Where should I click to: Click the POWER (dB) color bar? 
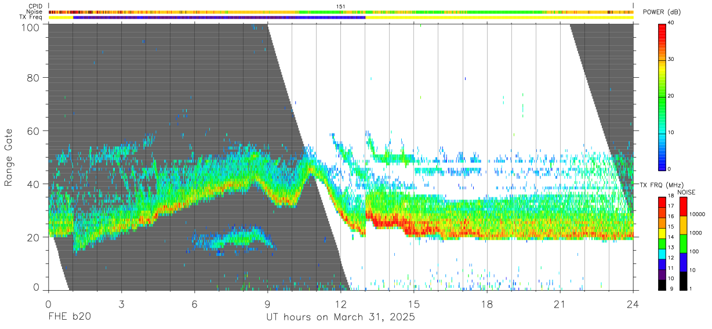pyautogui.click(x=662, y=96)
